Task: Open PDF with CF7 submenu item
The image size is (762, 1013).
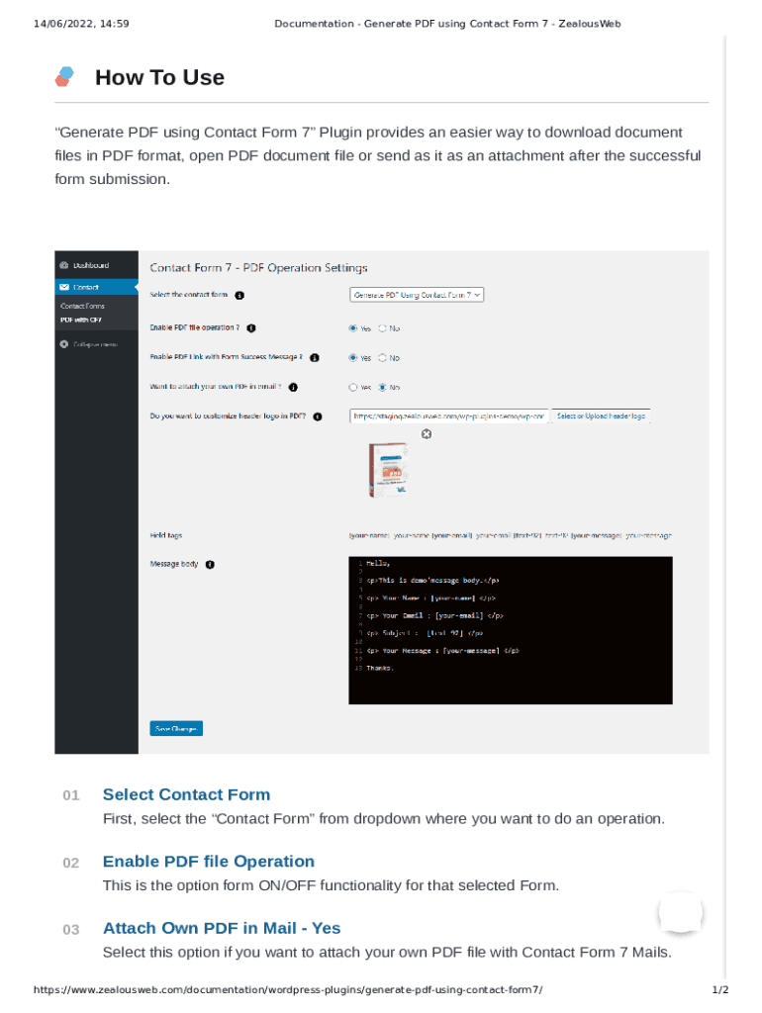Action: 80,320
